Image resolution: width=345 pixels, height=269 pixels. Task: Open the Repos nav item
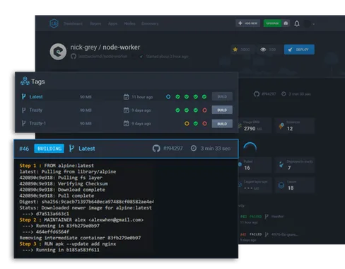pos(95,23)
